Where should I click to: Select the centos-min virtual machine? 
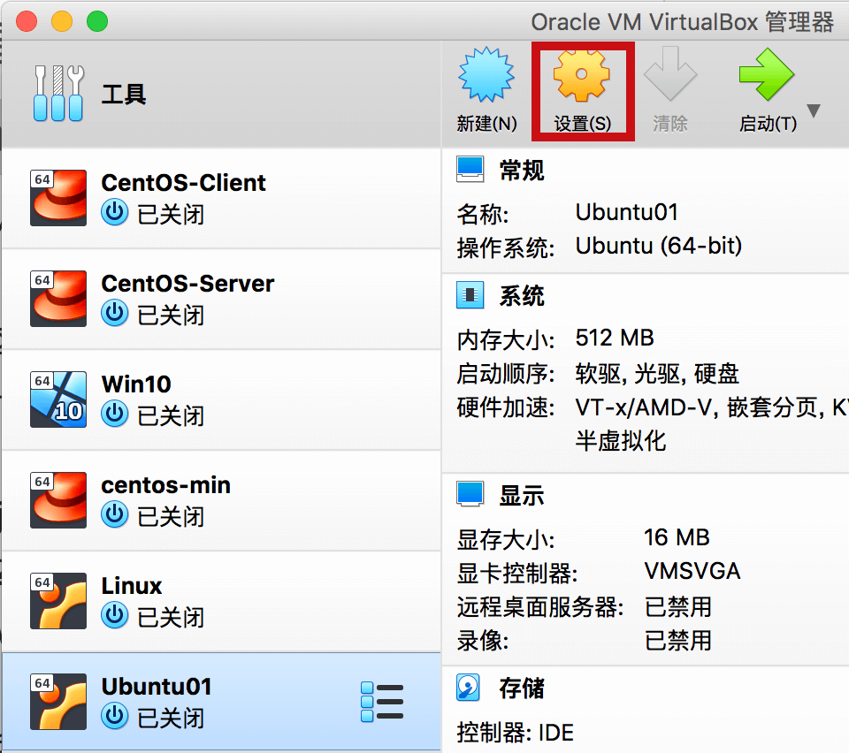[221, 500]
